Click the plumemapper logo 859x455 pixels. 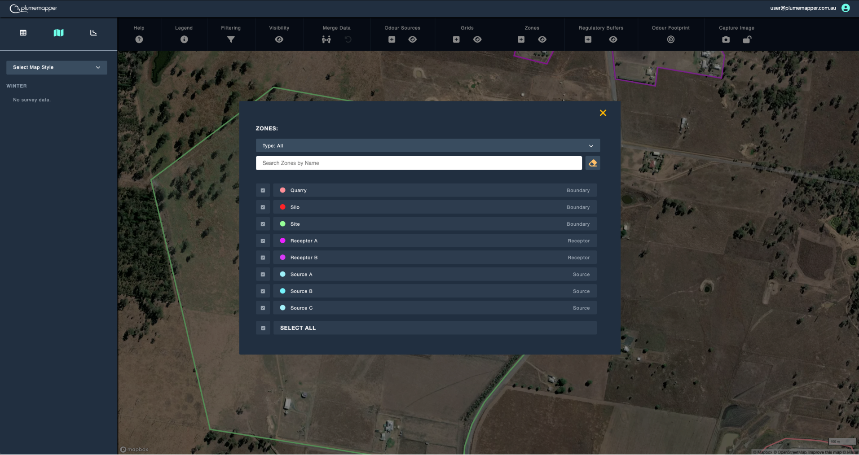click(x=34, y=8)
